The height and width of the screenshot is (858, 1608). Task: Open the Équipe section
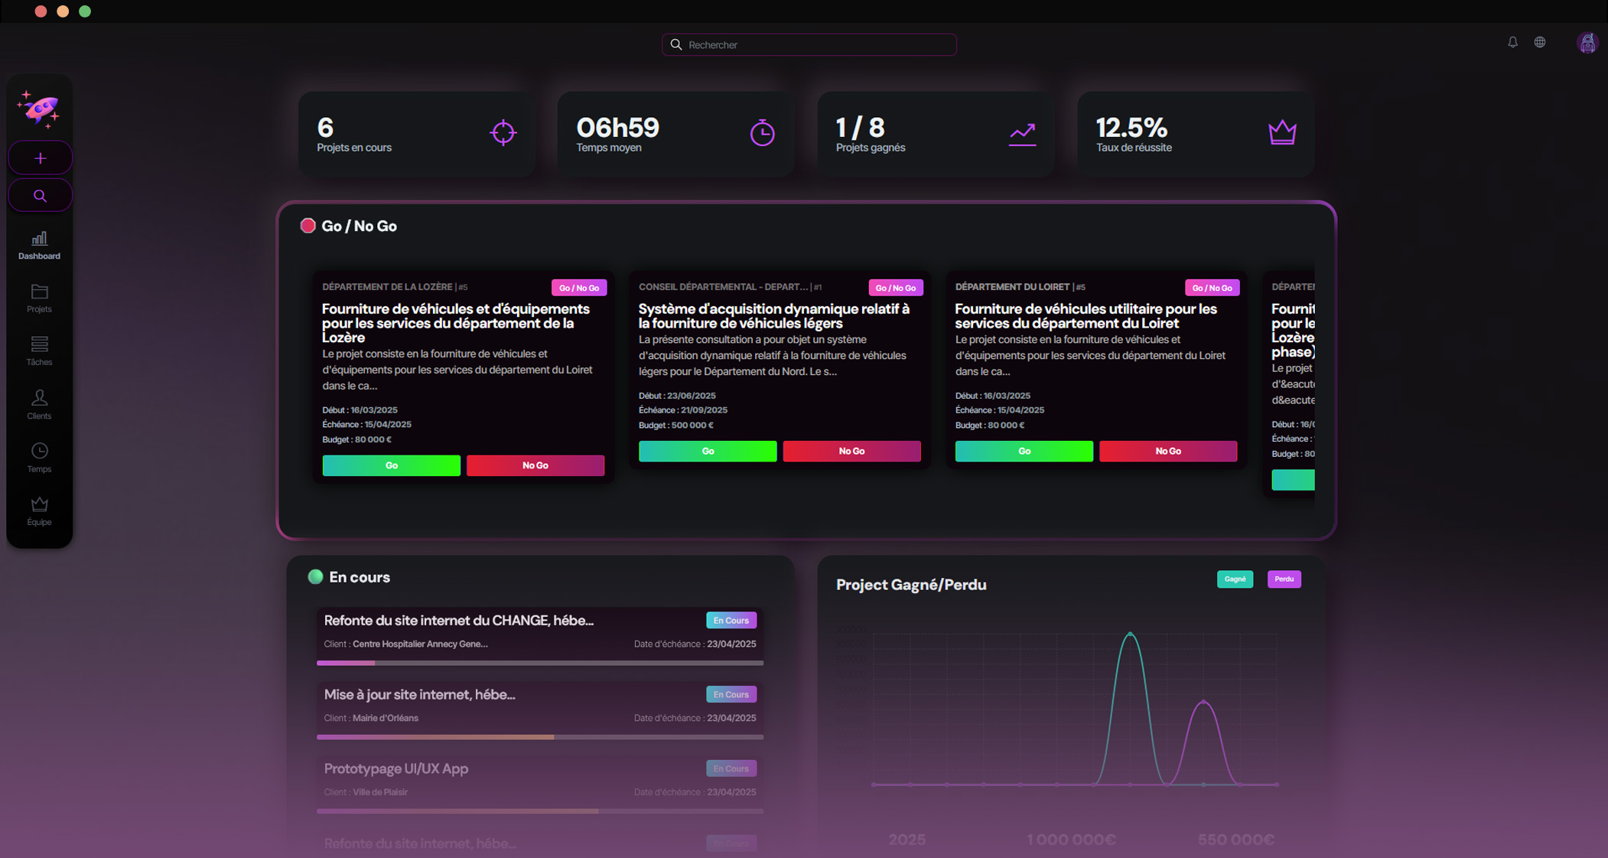coord(39,511)
